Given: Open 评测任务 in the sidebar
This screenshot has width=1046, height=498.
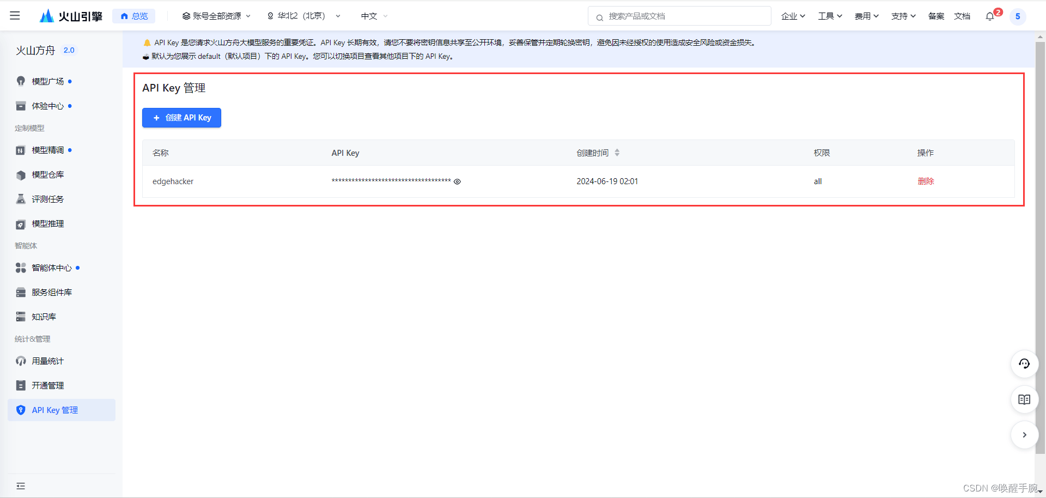Looking at the screenshot, I should click(x=47, y=199).
